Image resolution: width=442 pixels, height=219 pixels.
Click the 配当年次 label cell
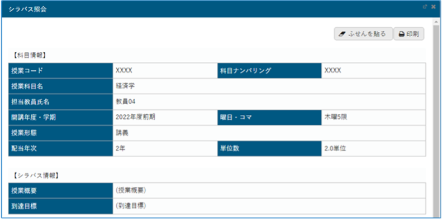tap(60, 148)
